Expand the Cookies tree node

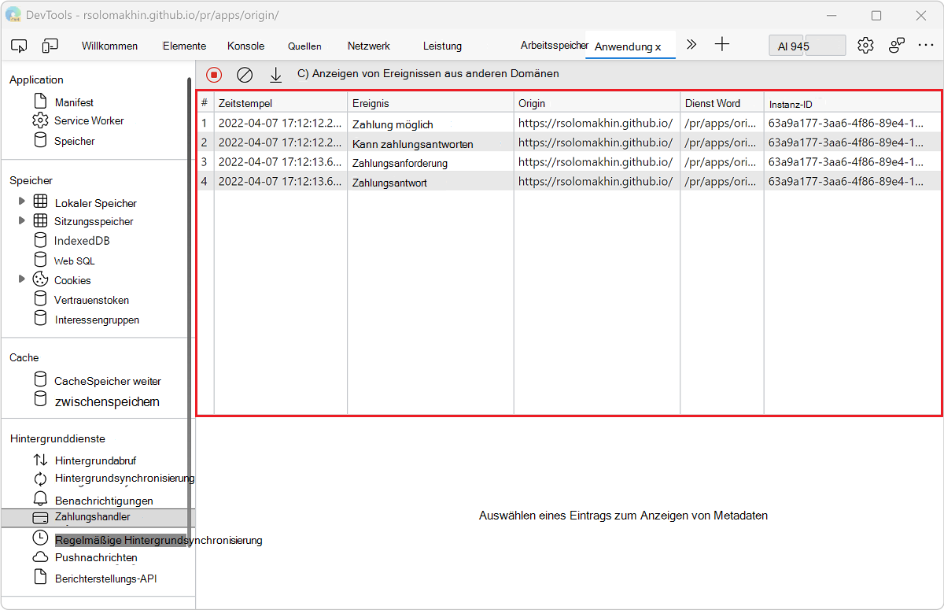tap(22, 279)
